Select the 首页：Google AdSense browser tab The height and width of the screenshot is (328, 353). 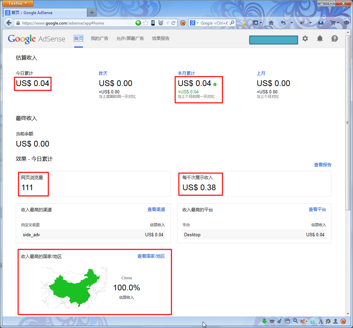click(45, 13)
